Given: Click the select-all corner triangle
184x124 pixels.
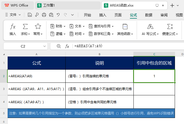Looking at the screenshot, I should point(4,54).
